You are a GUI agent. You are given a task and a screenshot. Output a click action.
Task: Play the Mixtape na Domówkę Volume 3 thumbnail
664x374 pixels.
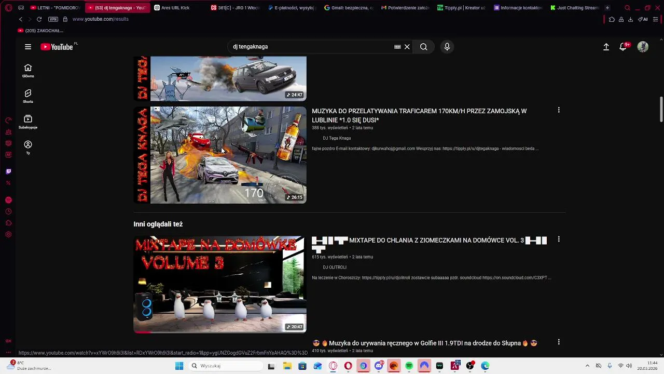(x=220, y=284)
